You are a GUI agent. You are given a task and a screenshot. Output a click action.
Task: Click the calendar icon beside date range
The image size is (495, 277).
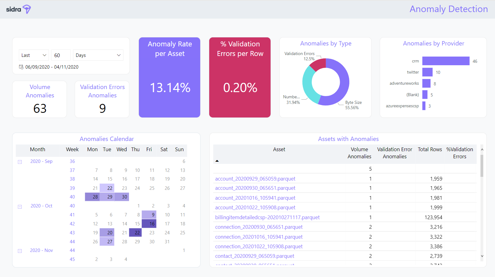[x=21, y=67]
